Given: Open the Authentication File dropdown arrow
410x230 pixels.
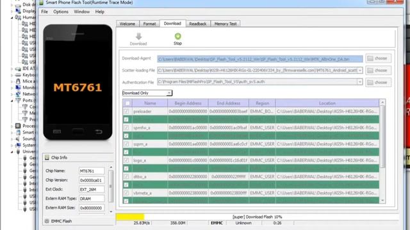Looking at the screenshot, I should 360,82.
